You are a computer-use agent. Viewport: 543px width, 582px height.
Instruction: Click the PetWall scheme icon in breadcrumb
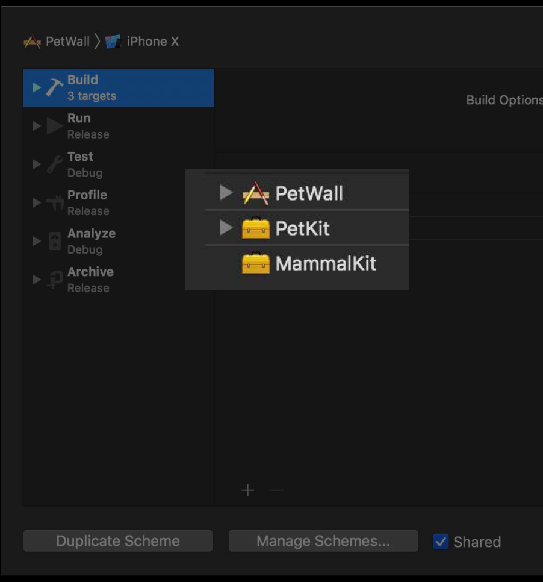click(x=33, y=42)
